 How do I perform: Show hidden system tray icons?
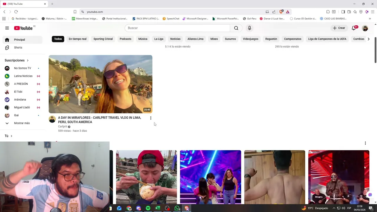point(334,208)
